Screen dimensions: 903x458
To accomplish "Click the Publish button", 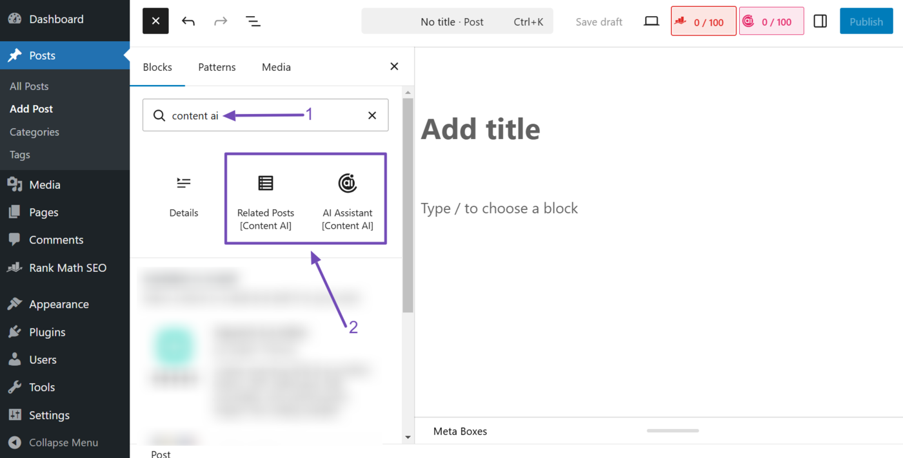I will (x=866, y=21).
